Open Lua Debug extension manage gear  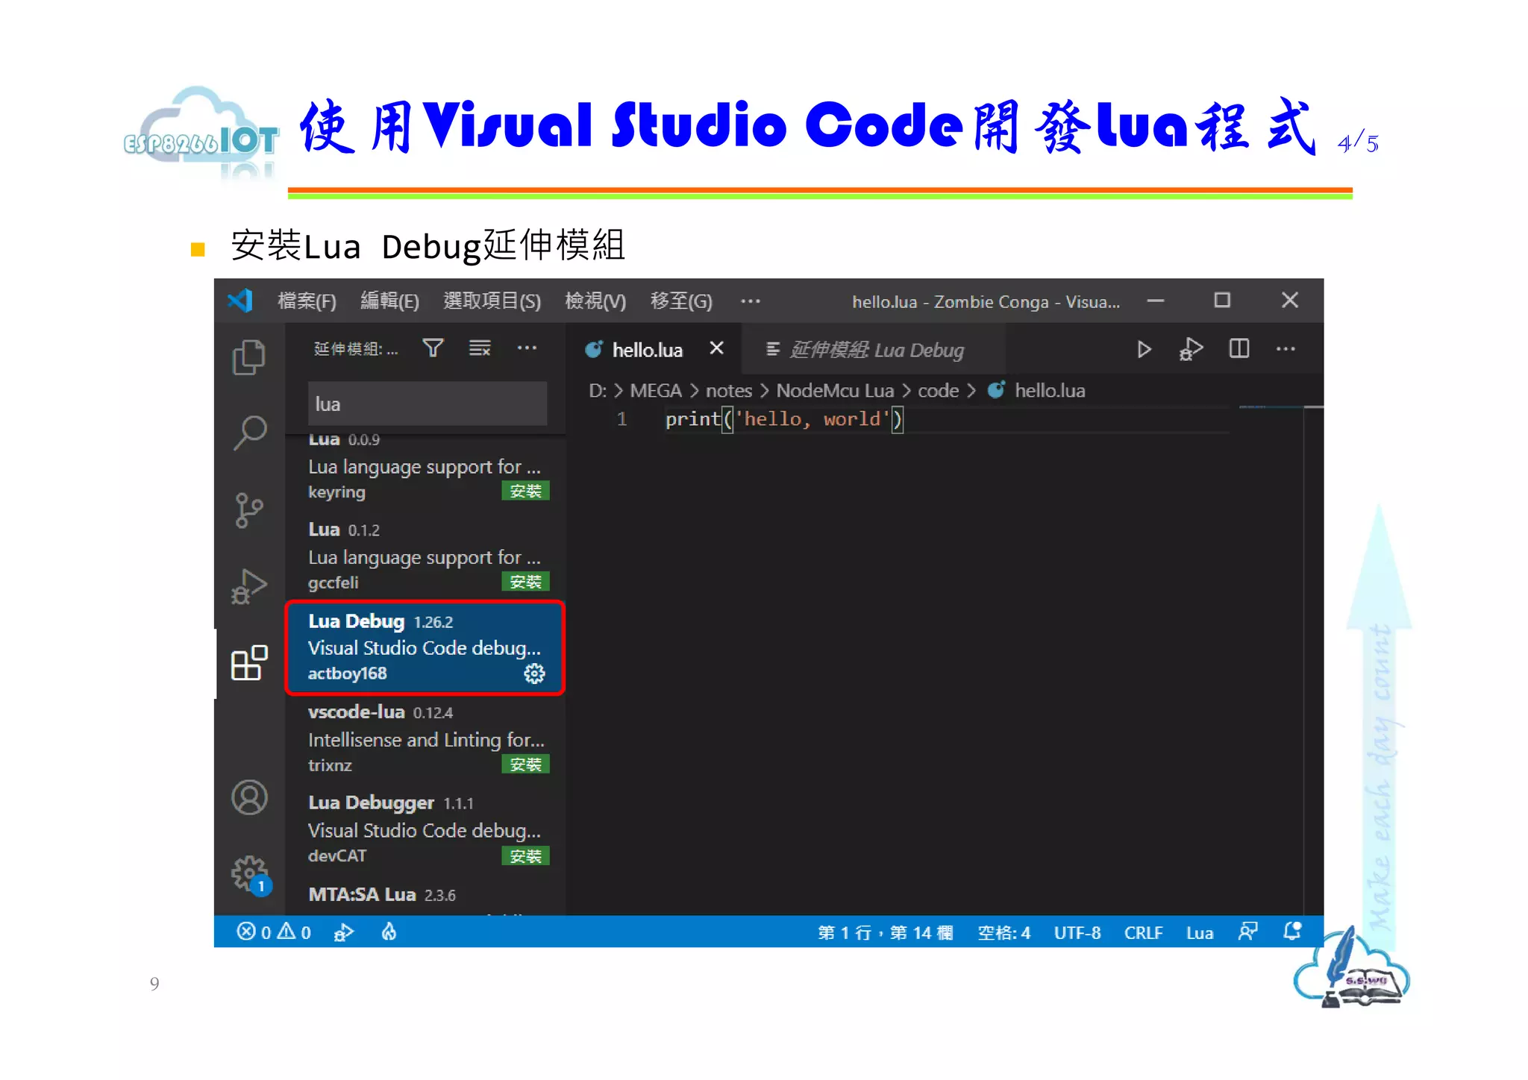[534, 674]
